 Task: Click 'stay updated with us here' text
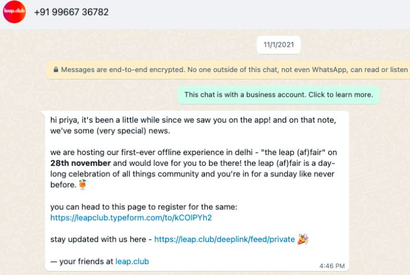coord(98,239)
